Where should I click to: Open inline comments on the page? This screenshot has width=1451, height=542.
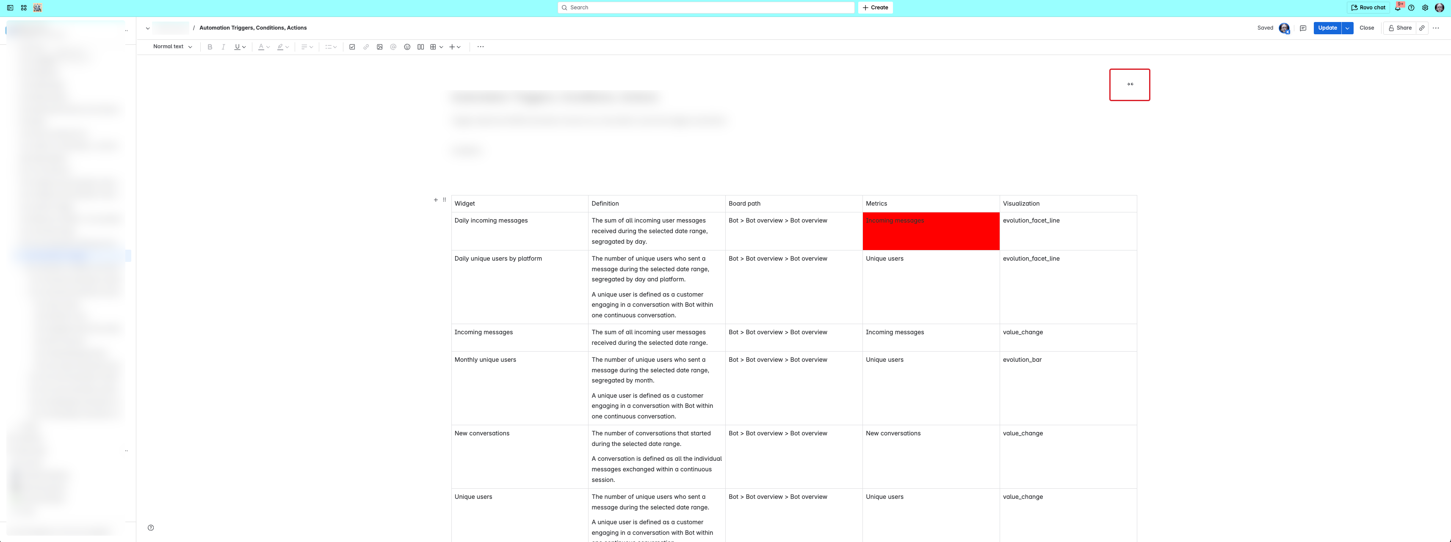(x=1303, y=28)
